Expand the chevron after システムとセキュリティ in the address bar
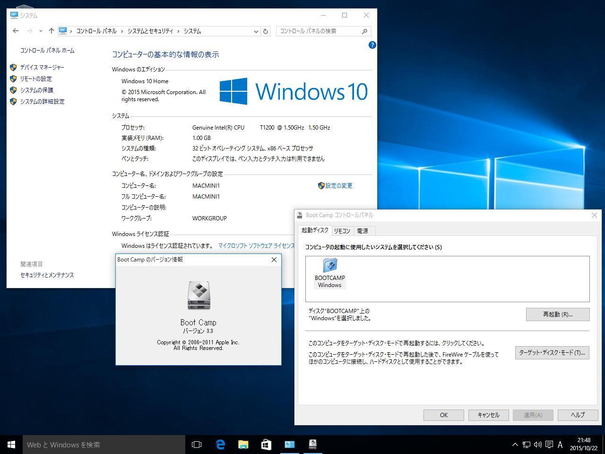 (x=179, y=31)
